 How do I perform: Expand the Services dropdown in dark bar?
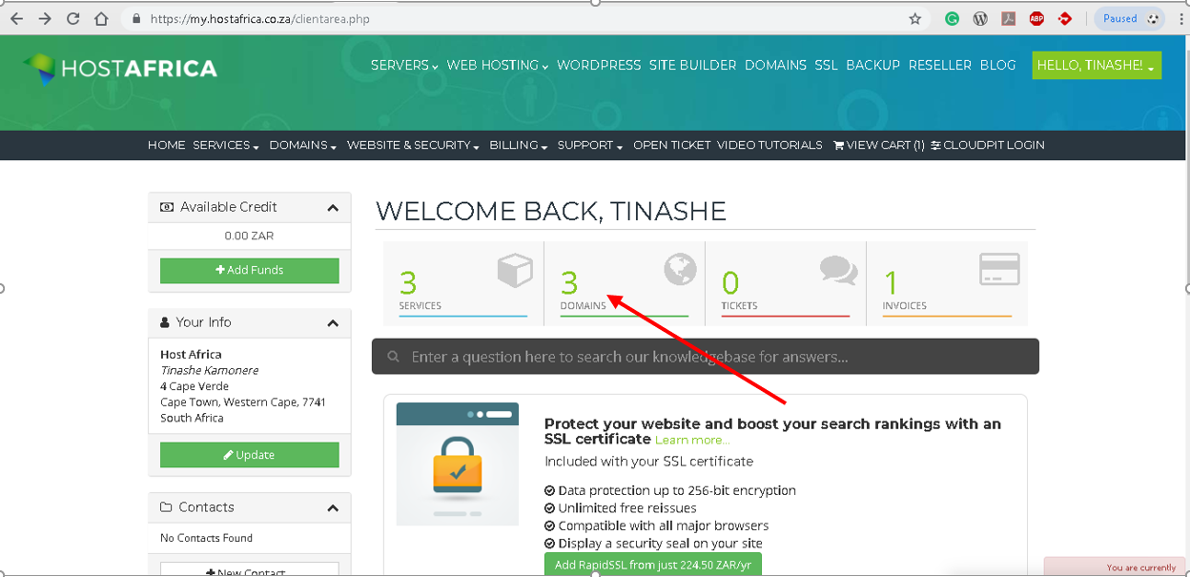tap(226, 145)
